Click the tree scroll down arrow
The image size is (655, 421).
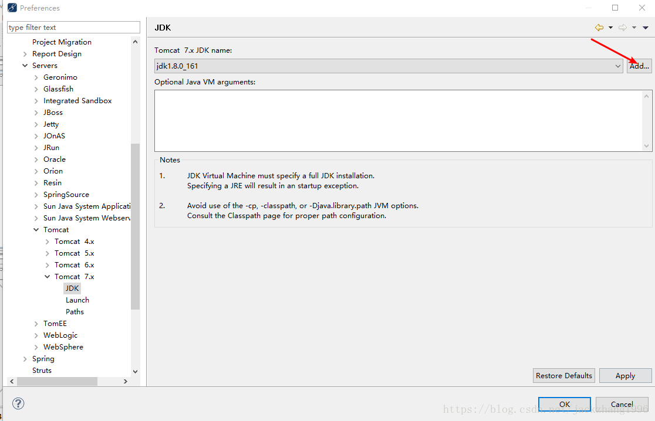(x=135, y=371)
